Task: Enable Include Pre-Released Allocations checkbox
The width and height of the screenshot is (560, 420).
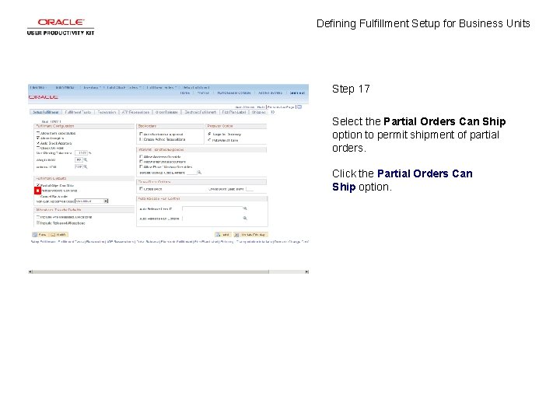Action: coord(38,217)
